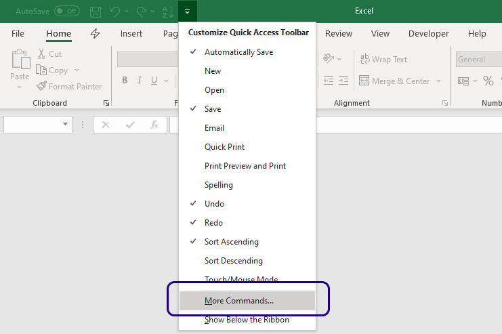Click the Decrease Indent icon
Screen dimensions: 502x334
pos(329,80)
